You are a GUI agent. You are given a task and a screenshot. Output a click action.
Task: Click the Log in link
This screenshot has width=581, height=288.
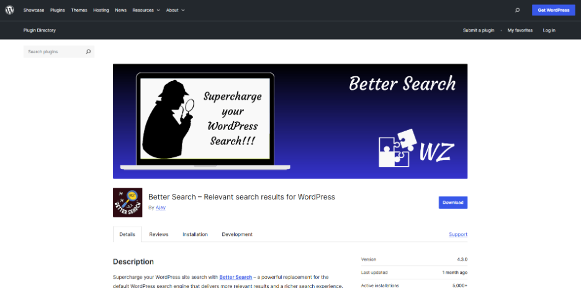[x=549, y=30]
